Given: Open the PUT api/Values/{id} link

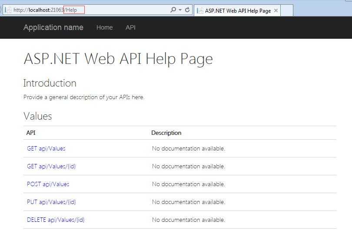Looking at the screenshot, I should pos(51,202).
